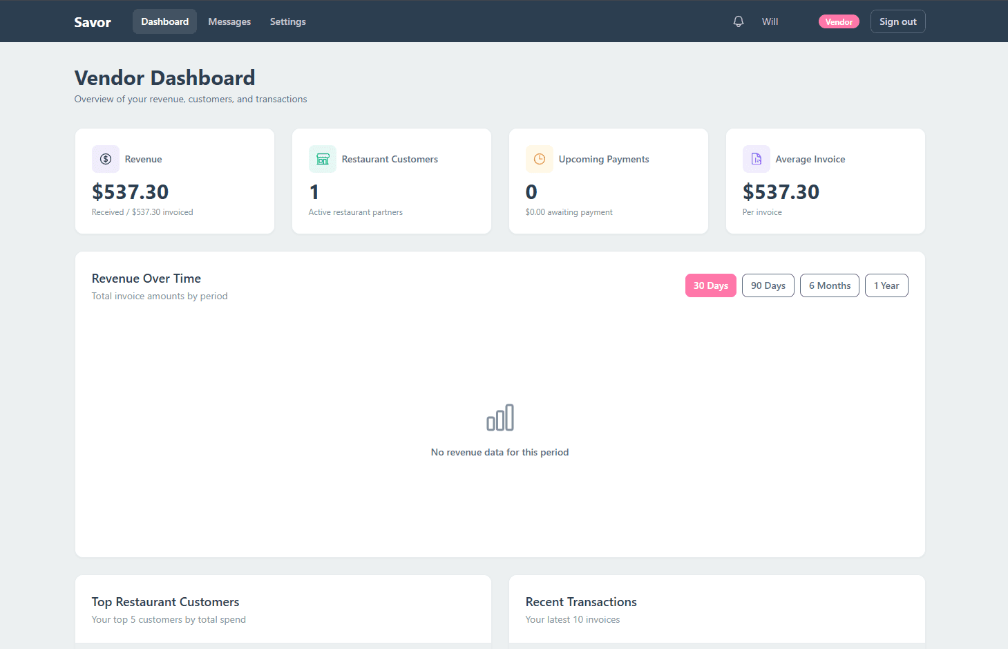Viewport: 1008px width, 649px height.
Task: Select the 90 Days period
Action: tap(768, 285)
